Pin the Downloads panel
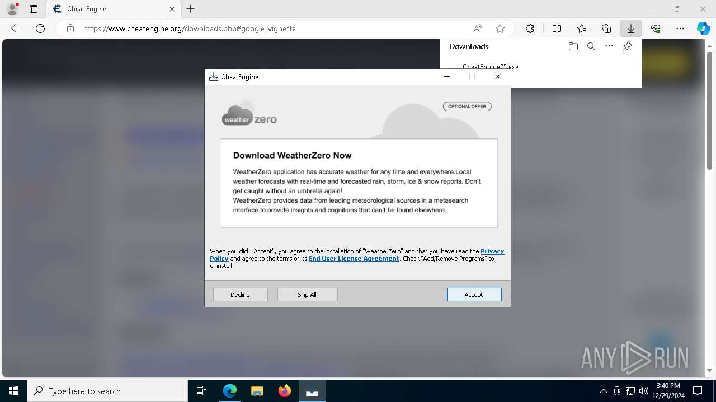Image resolution: width=716 pixels, height=402 pixels. [x=628, y=46]
